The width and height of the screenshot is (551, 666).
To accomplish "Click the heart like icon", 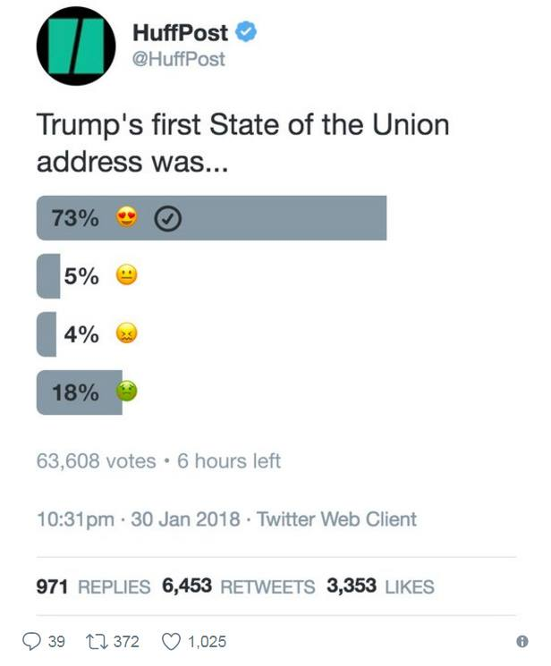I will click(172, 641).
